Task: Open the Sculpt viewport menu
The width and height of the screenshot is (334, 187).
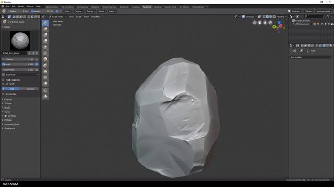Action: (79, 17)
